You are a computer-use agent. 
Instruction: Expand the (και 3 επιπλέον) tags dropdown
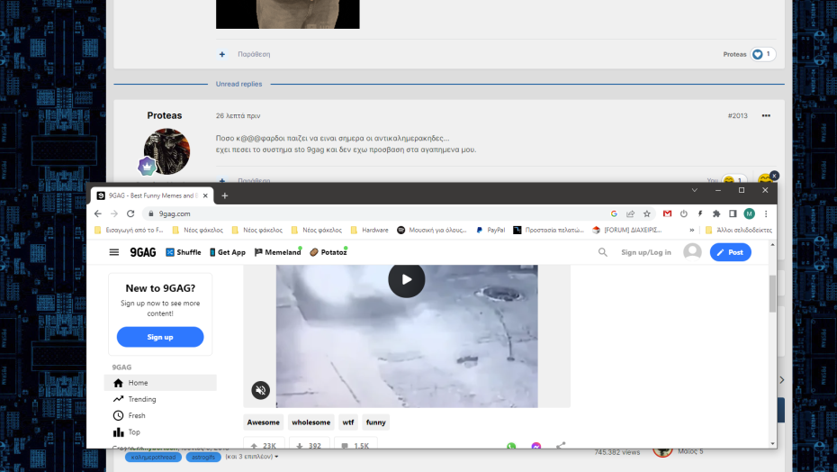point(251,457)
